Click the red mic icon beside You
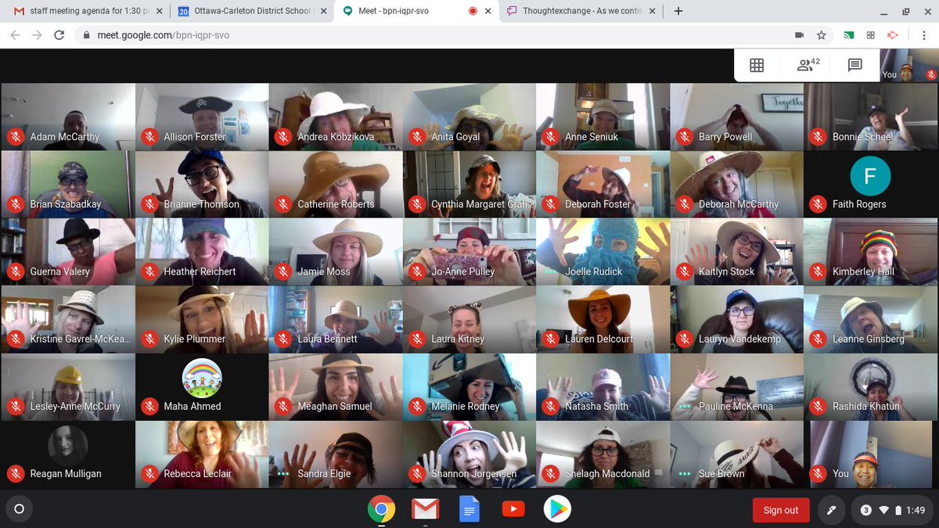Viewport: 939px width, 528px height. click(818, 473)
